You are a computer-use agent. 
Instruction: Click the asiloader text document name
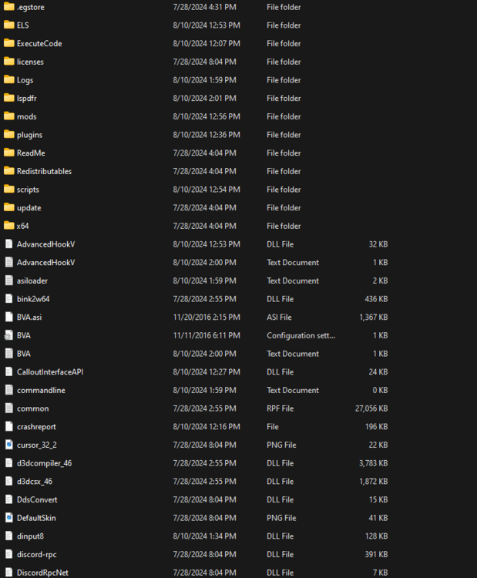pos(32,281)
